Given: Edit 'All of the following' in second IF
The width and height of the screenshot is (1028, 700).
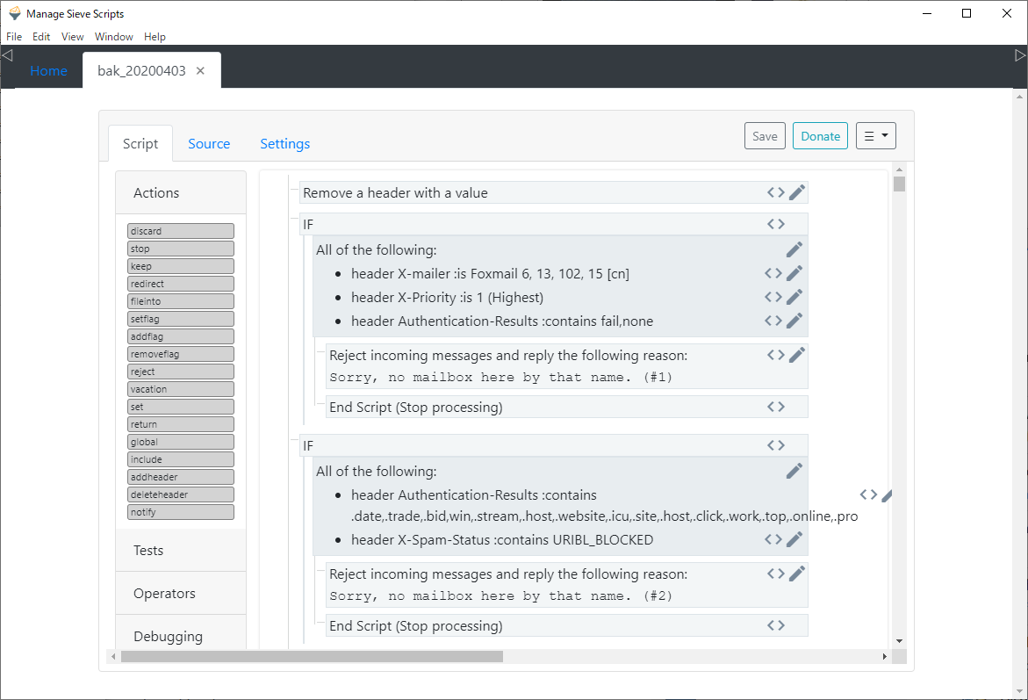Looking at the screenshot, I should [794, 470].
